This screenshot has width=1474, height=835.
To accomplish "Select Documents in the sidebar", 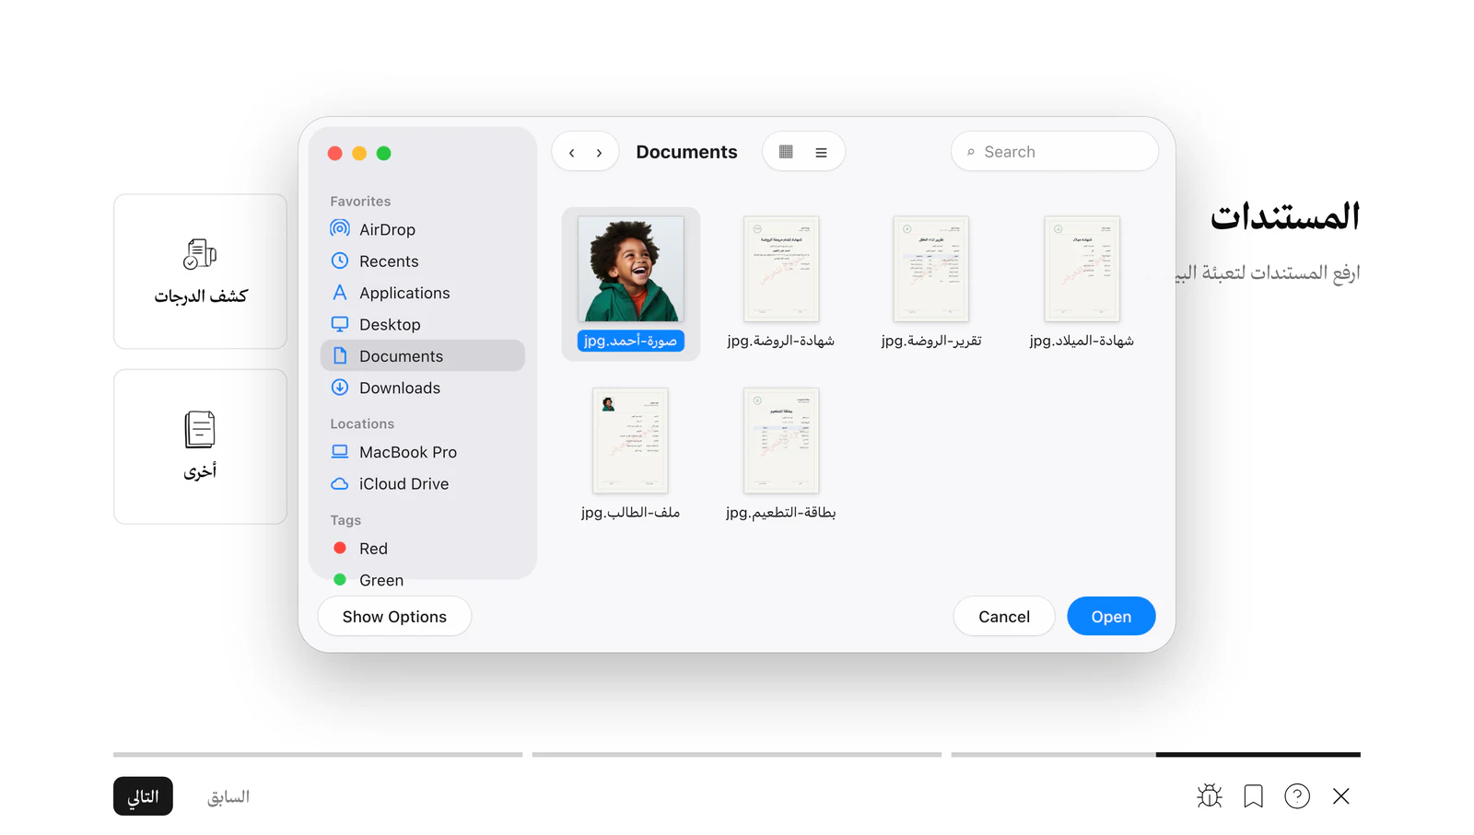I will 422,356.
